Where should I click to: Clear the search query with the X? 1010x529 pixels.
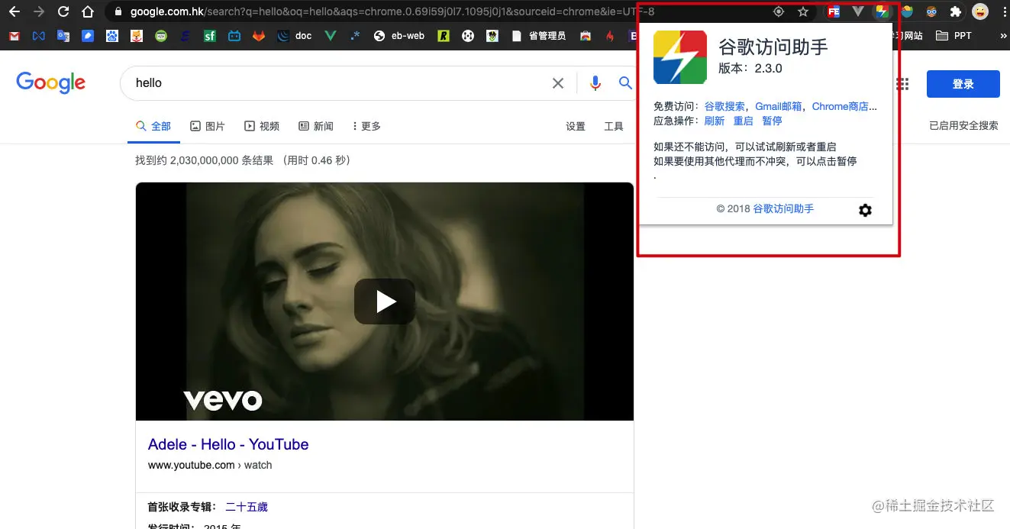[558, 83]
